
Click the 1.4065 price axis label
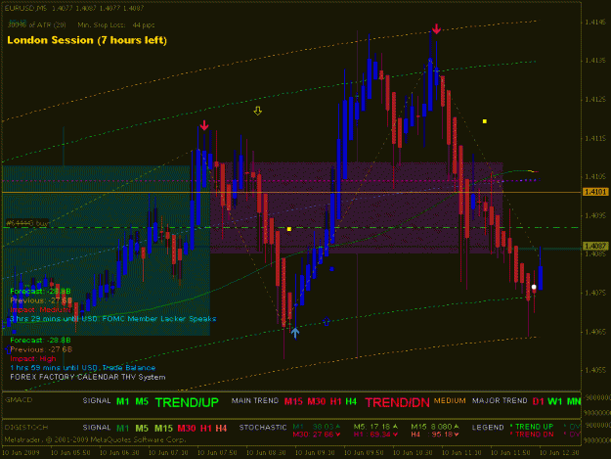pos(595,332)
